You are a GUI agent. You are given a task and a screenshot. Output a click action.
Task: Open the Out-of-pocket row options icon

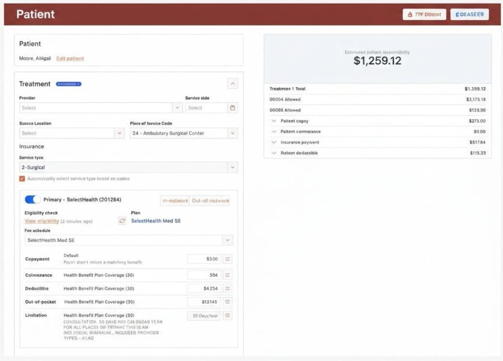coord(227,302)
